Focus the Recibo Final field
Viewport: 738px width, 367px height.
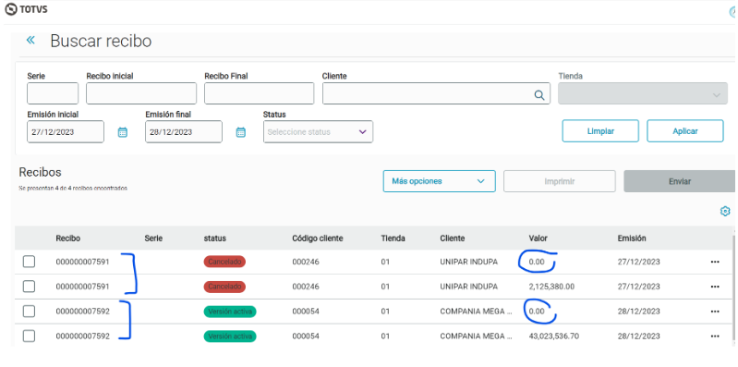click(x=259, y=93)
